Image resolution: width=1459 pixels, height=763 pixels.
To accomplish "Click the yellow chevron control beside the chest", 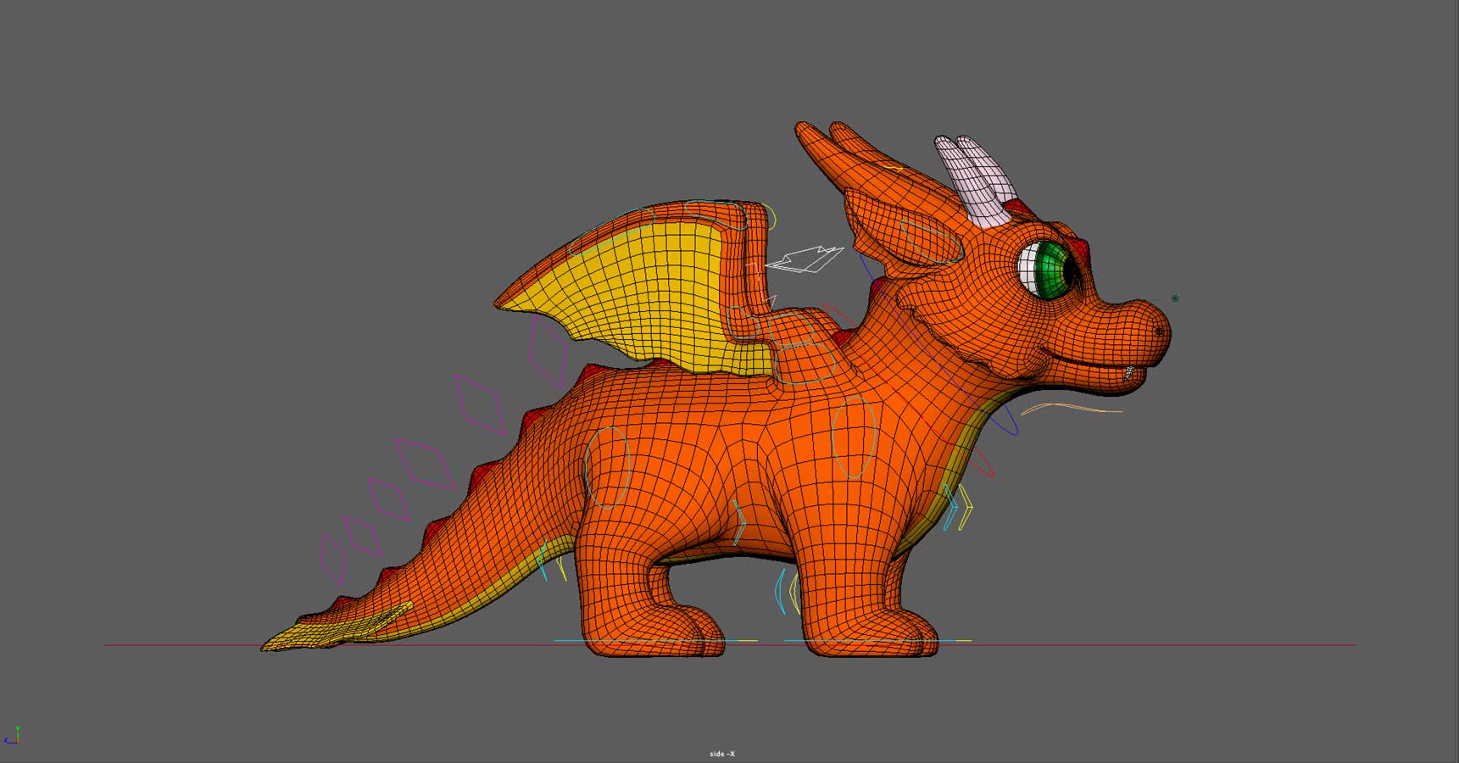I will (966, 508).
